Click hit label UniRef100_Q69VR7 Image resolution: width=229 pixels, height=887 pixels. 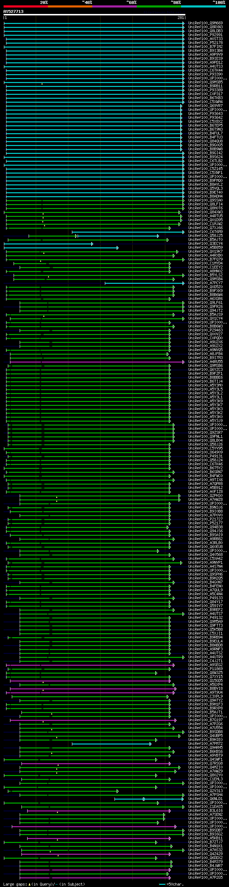205,106
